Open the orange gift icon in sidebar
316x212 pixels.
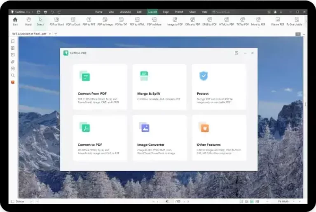tap(13, 82)
